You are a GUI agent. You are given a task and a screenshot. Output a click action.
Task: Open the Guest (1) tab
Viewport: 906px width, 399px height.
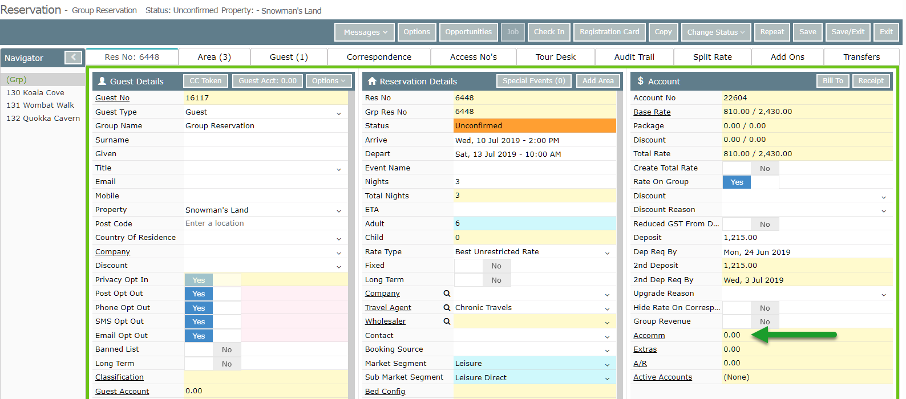tap(289, 57)
